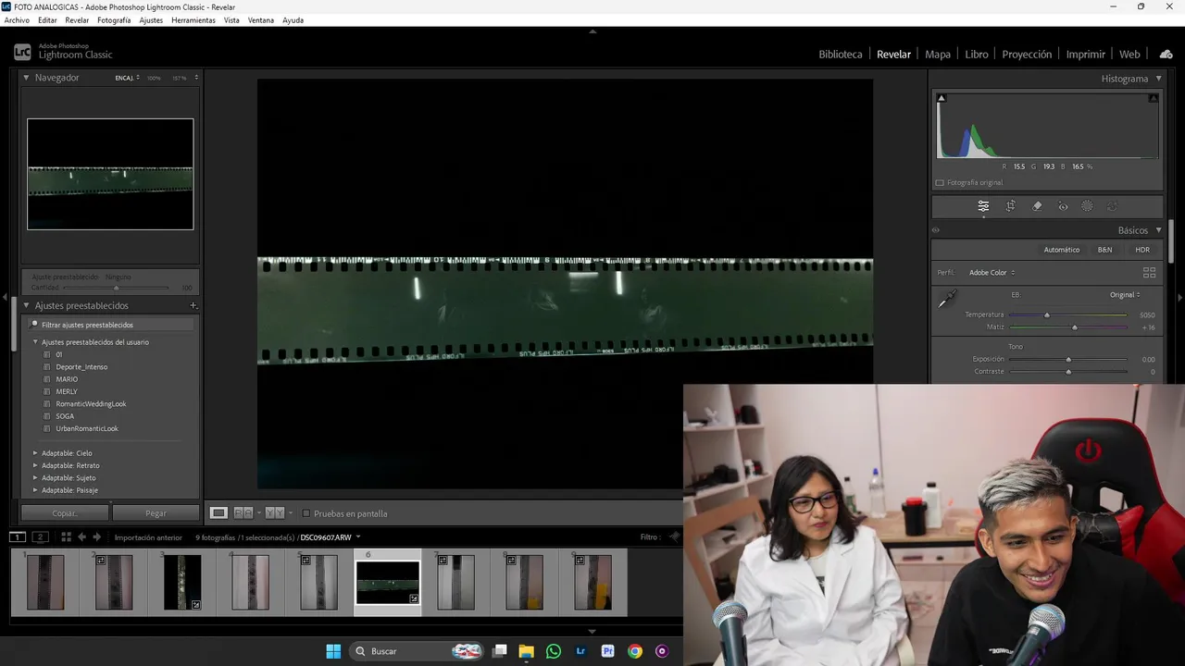This screenshot has height=666, width=1185.
Task: Pick the white balance eyedropper
Action: pyautogui.click(x=947, y=300)
